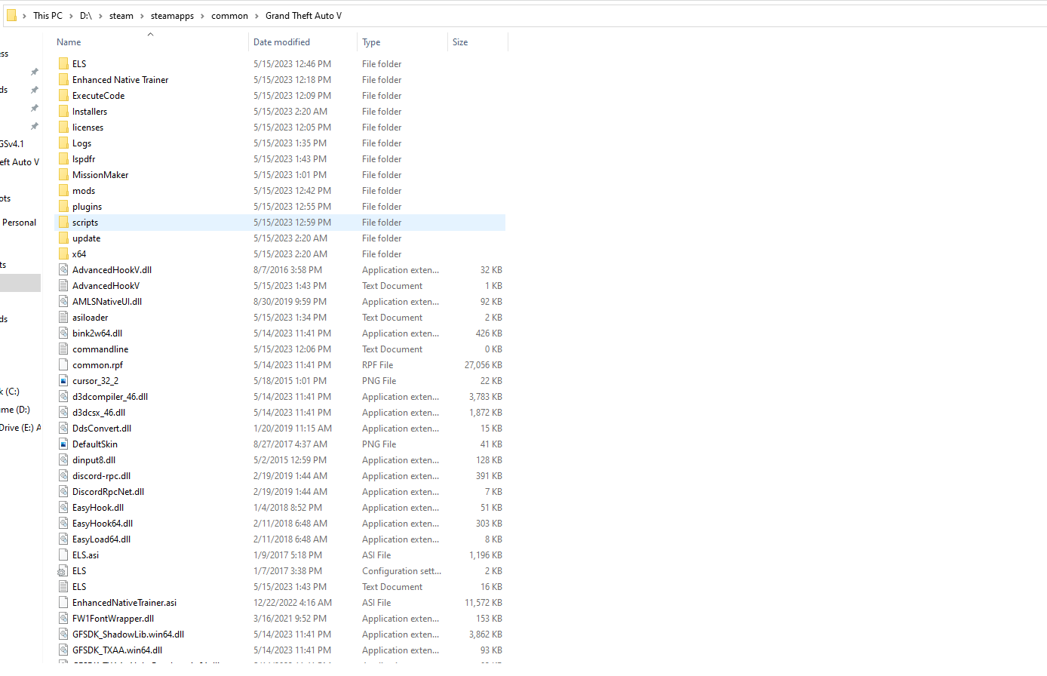Select the update folder row
This screenshot has width=1047, height=676.
click(280, 238)
